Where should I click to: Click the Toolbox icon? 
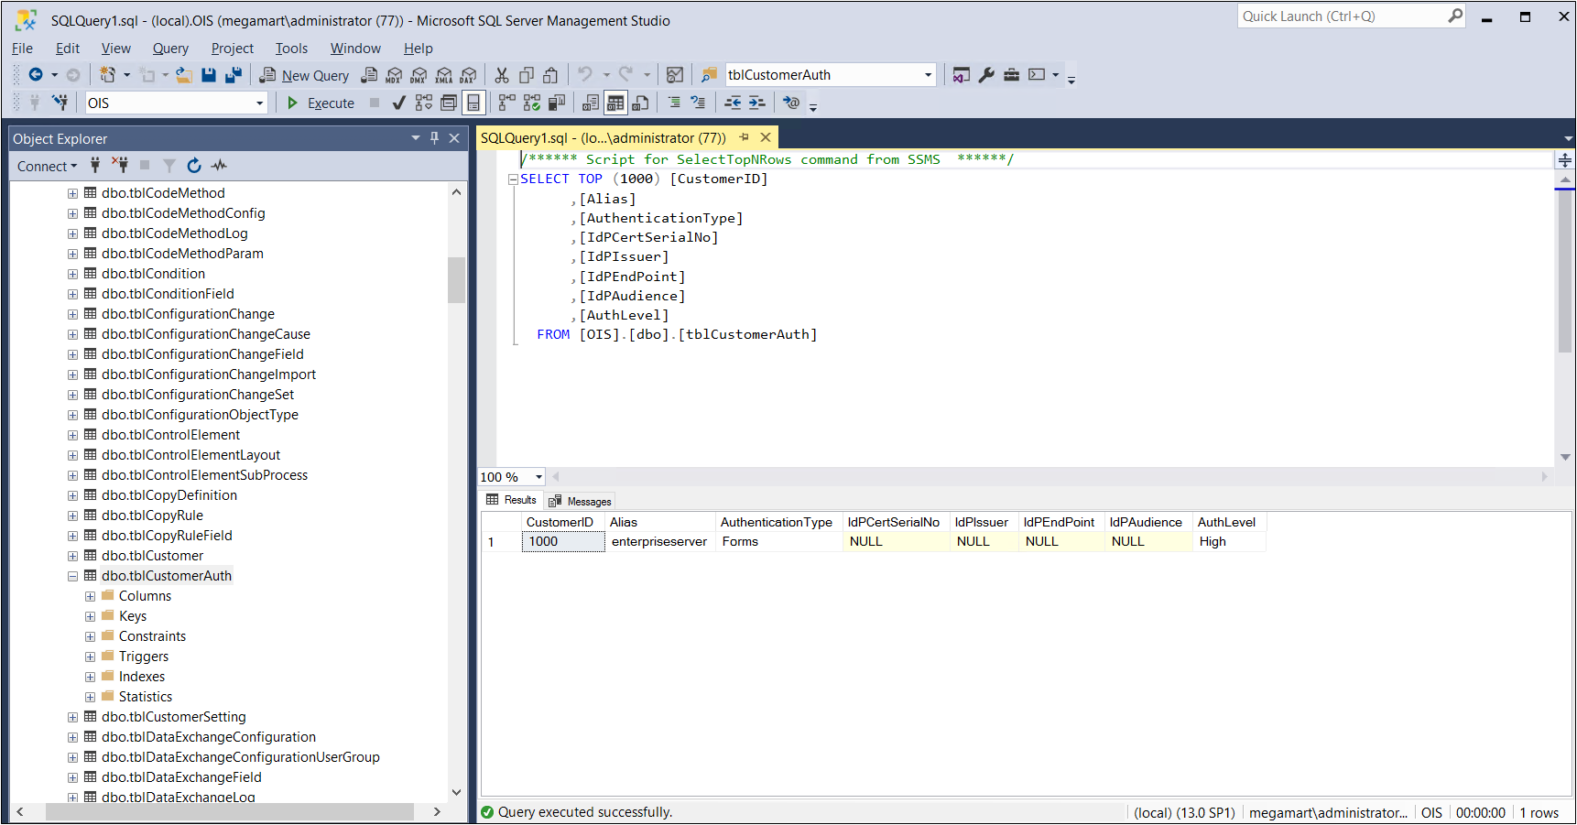pos(1011,75)
